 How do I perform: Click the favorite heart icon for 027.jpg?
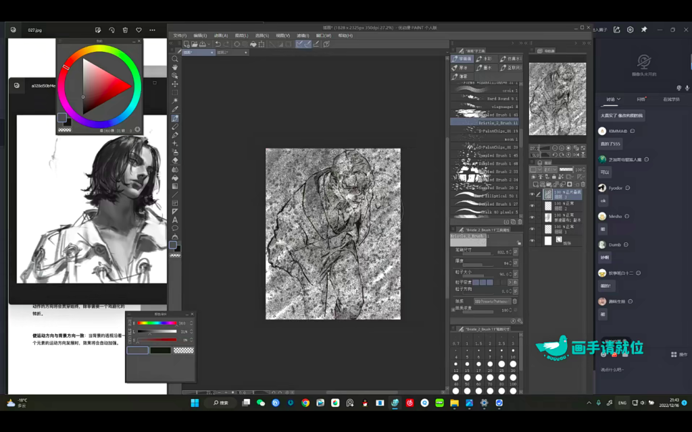[139, 30]
